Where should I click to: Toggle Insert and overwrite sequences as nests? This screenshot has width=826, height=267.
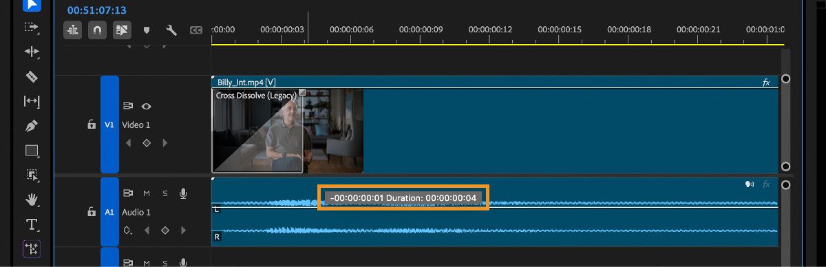point(73,30)
